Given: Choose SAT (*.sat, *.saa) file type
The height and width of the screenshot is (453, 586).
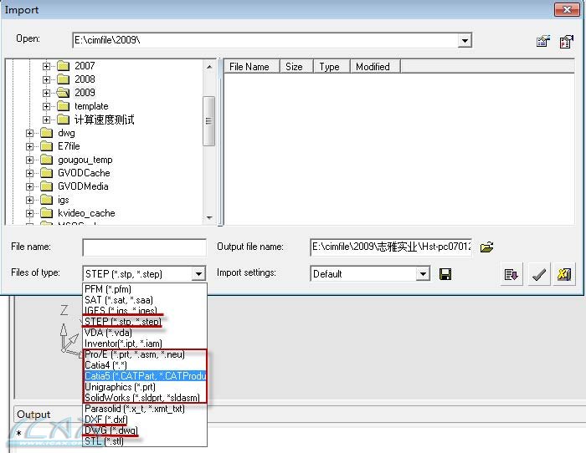Looking at the screenshot, I should tap(144, 300).
